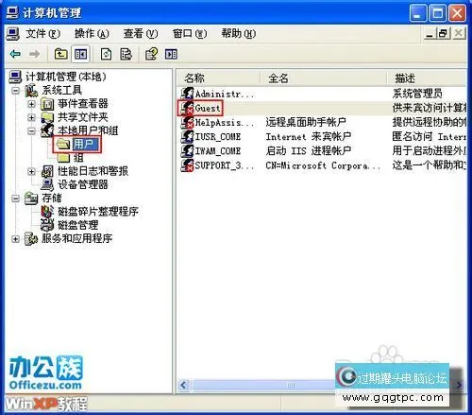Sort by the 名称 column header
This screenshot has height=415, width=472.
coord(218,78)
